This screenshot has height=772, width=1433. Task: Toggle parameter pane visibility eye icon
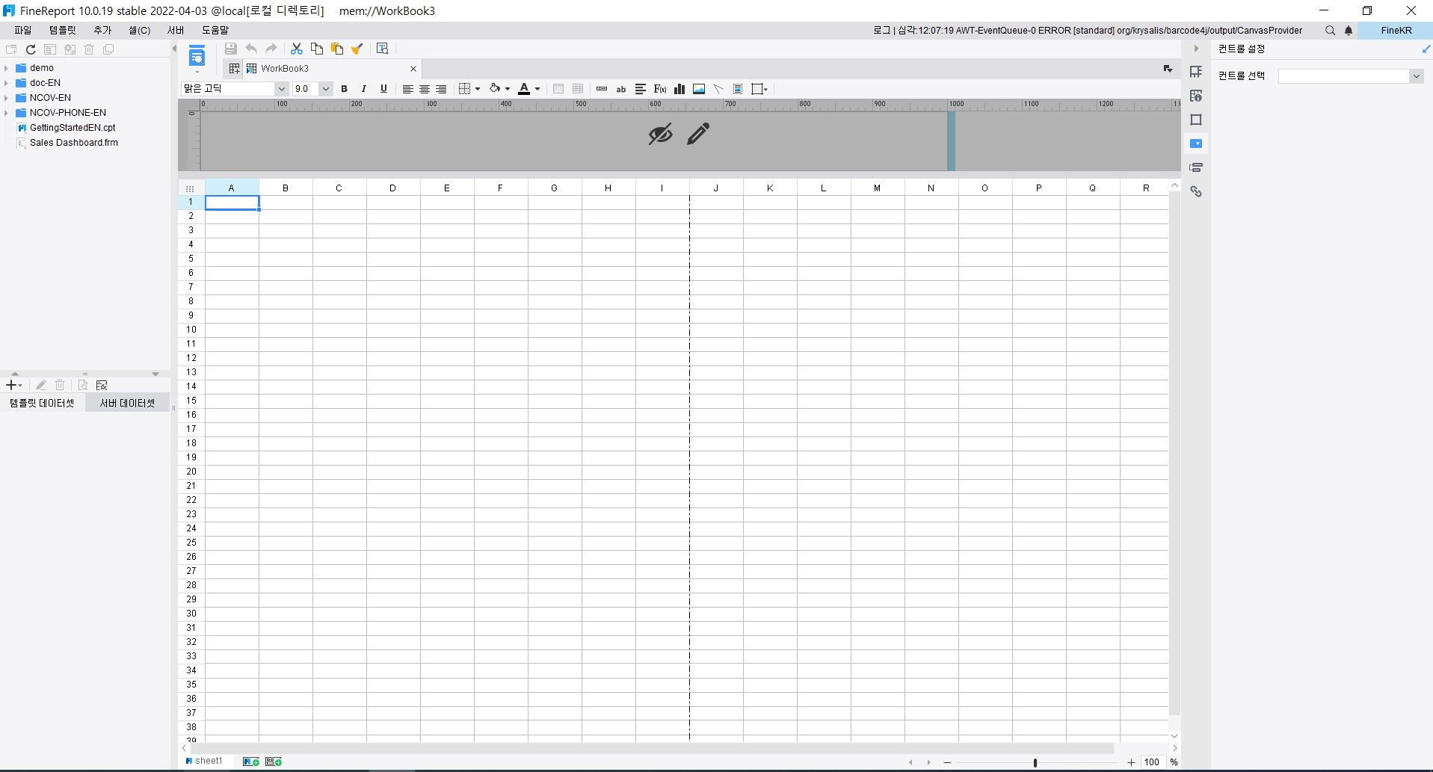[x=660, y=135]
